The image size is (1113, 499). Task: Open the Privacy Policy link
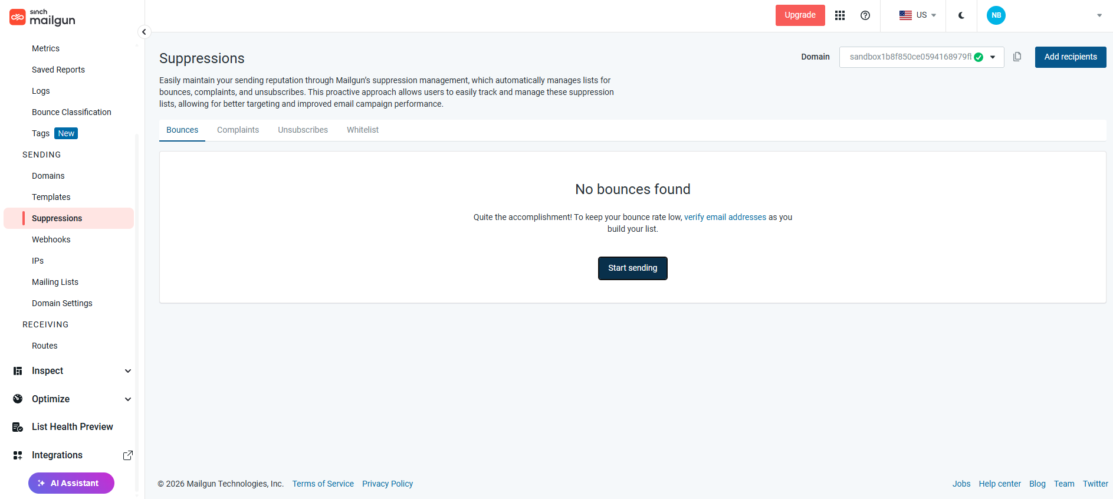coord(388,484)
